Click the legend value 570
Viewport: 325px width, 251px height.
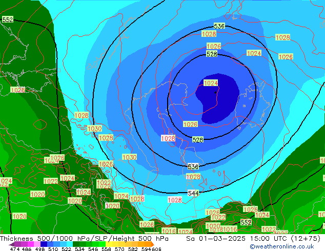point(119,249)
